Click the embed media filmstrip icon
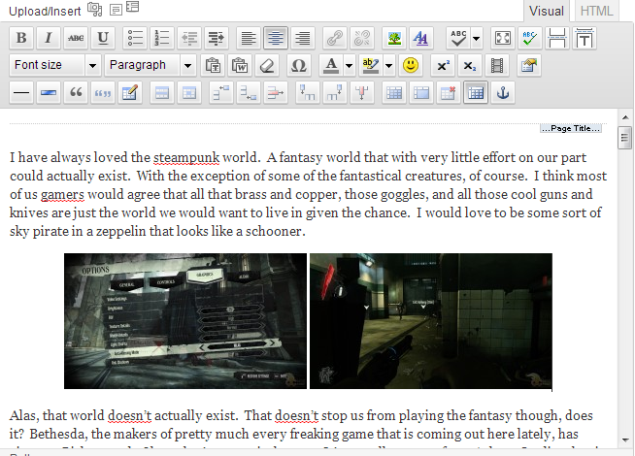635x456 pixels. click(496, 65)
